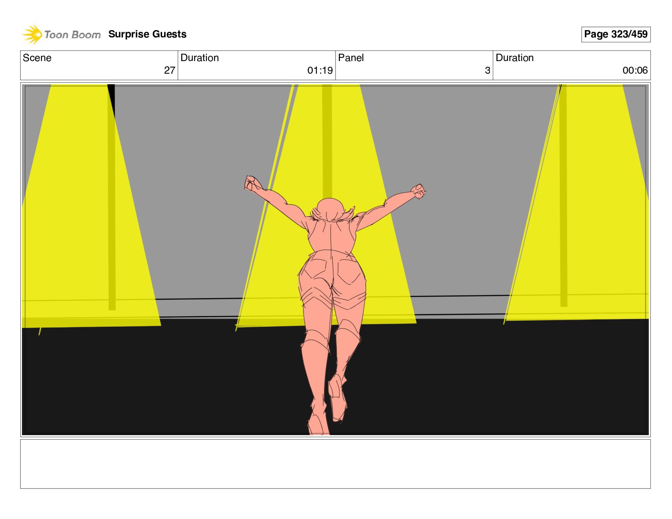The width and height of the screenshot is (672, 519).
Task: Click the panel number '3'
Action: (488, 70)
